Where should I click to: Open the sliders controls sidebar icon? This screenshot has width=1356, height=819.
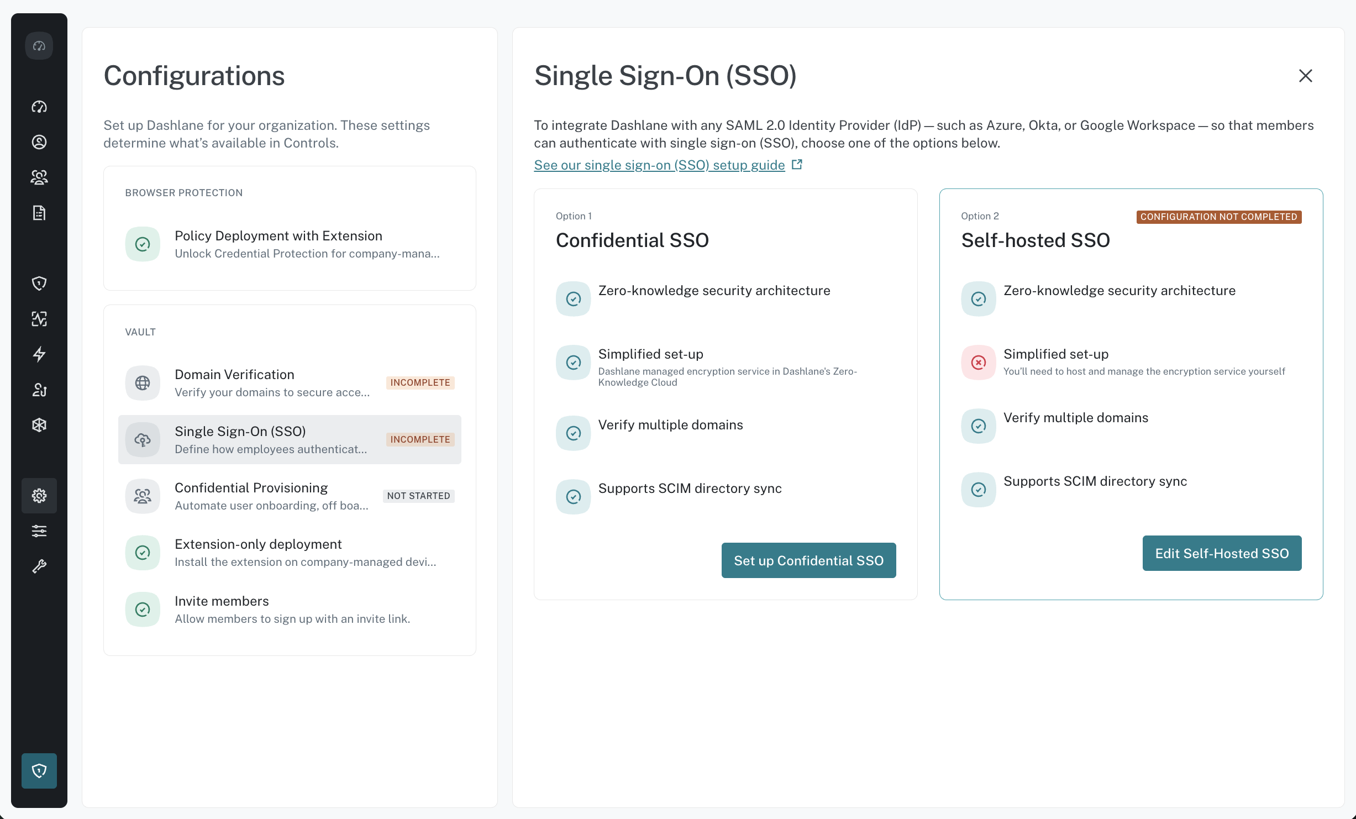tap(39, 531)
